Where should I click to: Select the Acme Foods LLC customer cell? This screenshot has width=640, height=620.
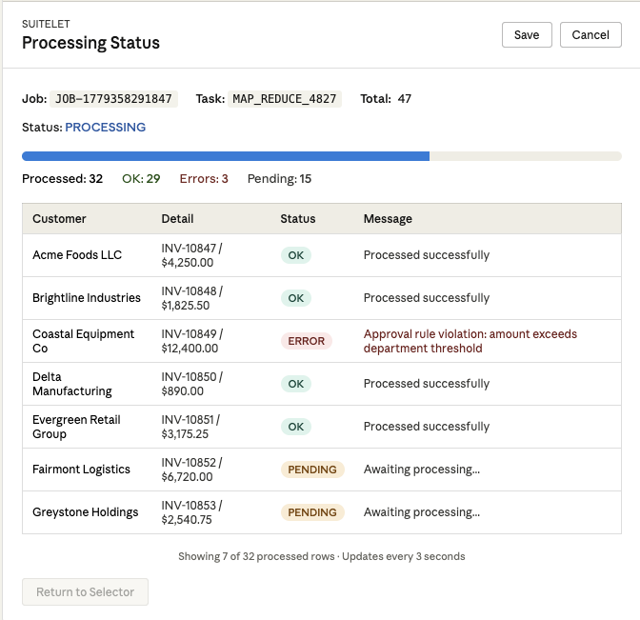pos(77,255)
